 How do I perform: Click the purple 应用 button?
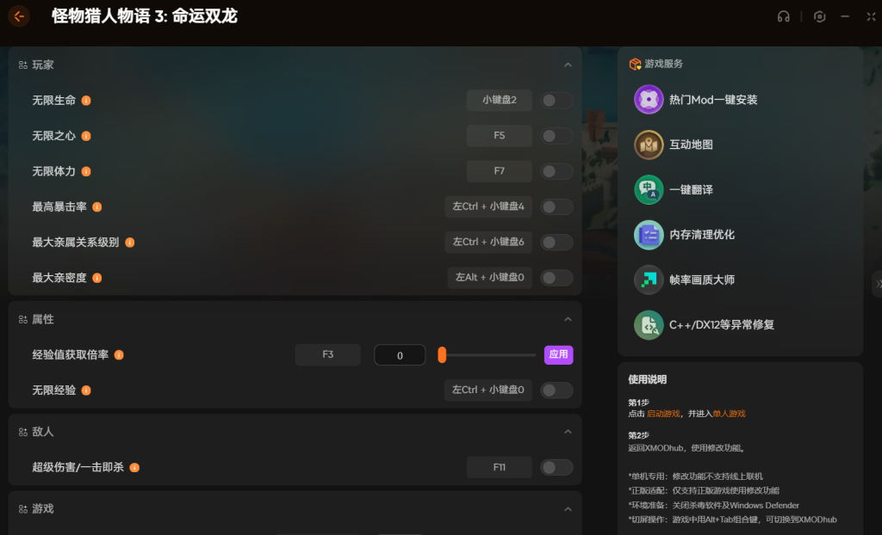point(558,354)
